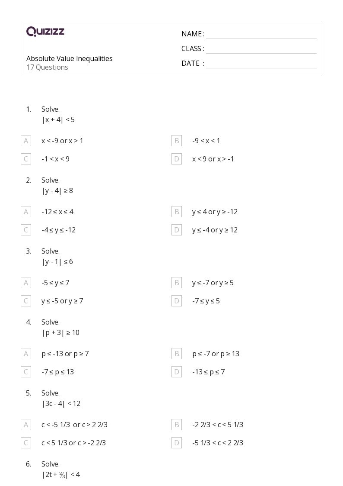Click the Quizizz logo
343x486 pixels.
(45, 31)
